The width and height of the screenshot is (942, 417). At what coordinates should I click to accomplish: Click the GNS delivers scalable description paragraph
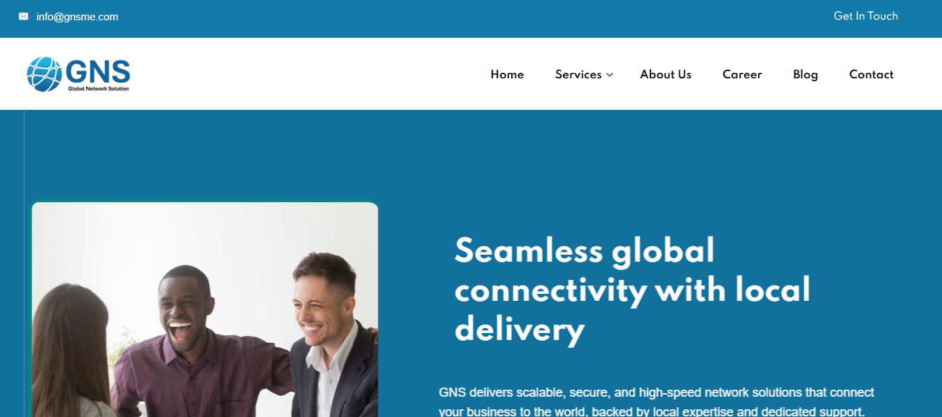coord(657,402)
